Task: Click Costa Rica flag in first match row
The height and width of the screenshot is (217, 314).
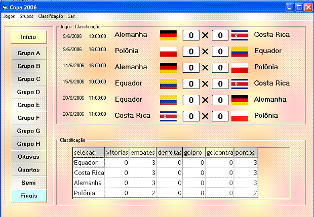Action: coord(240,35)
